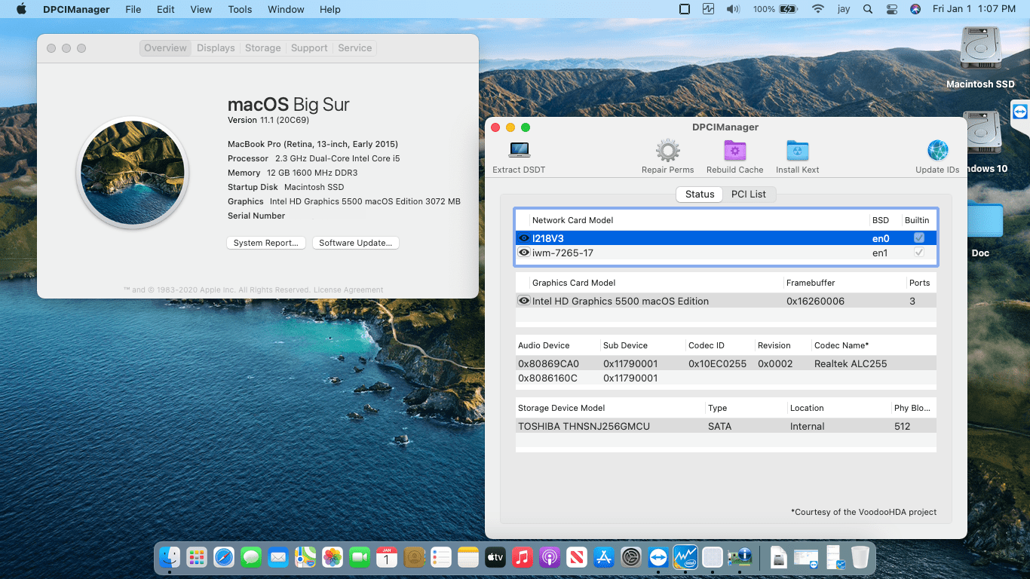1030x579 pixels.
Task: Click the DPCIManager Dock icon
Action: tap(740, 557)
